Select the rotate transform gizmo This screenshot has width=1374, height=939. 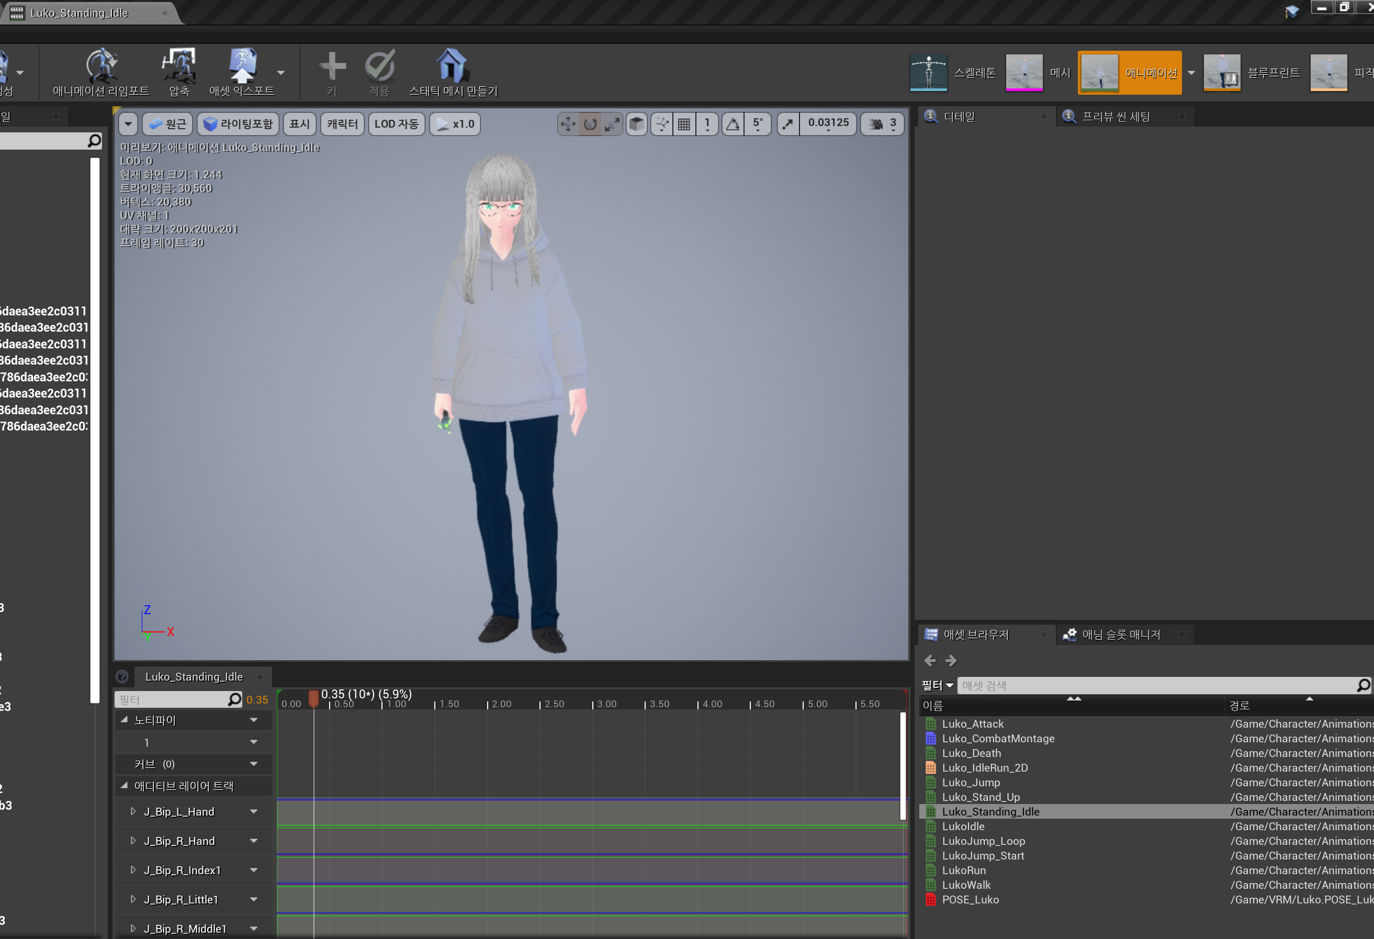pos(590,124)
